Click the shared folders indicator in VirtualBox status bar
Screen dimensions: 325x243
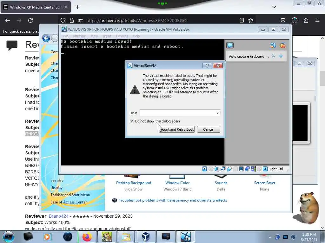click(x=235, y=169)
